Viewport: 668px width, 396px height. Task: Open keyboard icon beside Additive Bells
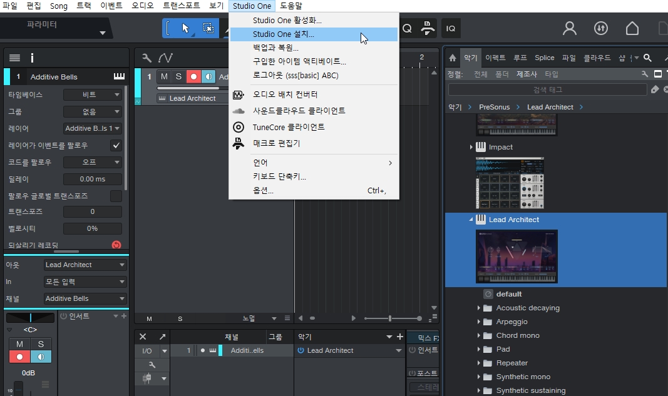[x=120, y=77]
